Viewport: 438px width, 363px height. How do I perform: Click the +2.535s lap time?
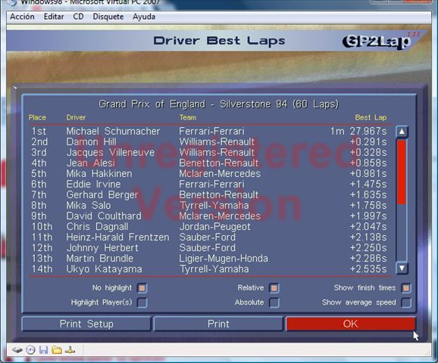368,268
